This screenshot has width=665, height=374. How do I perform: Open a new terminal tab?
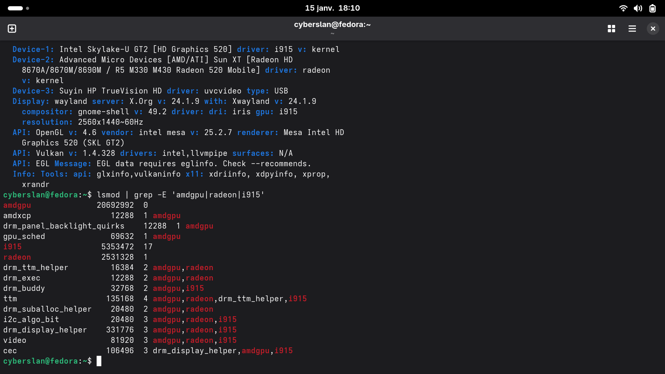[x=12, y=29]
